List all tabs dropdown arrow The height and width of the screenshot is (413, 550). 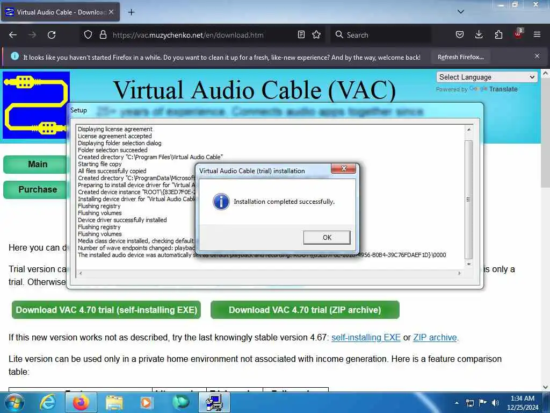(x=460, y=12)
